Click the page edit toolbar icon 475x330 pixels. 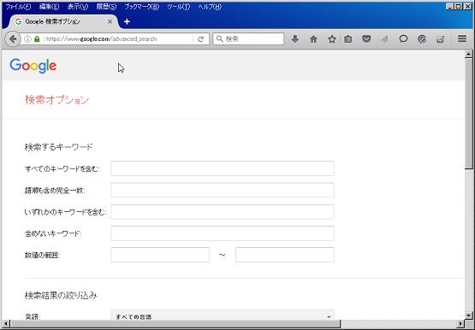click(x=440, y=38)
